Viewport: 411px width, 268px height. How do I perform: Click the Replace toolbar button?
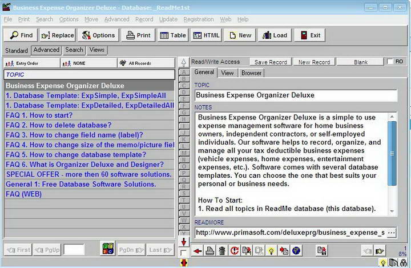[58, 35]
